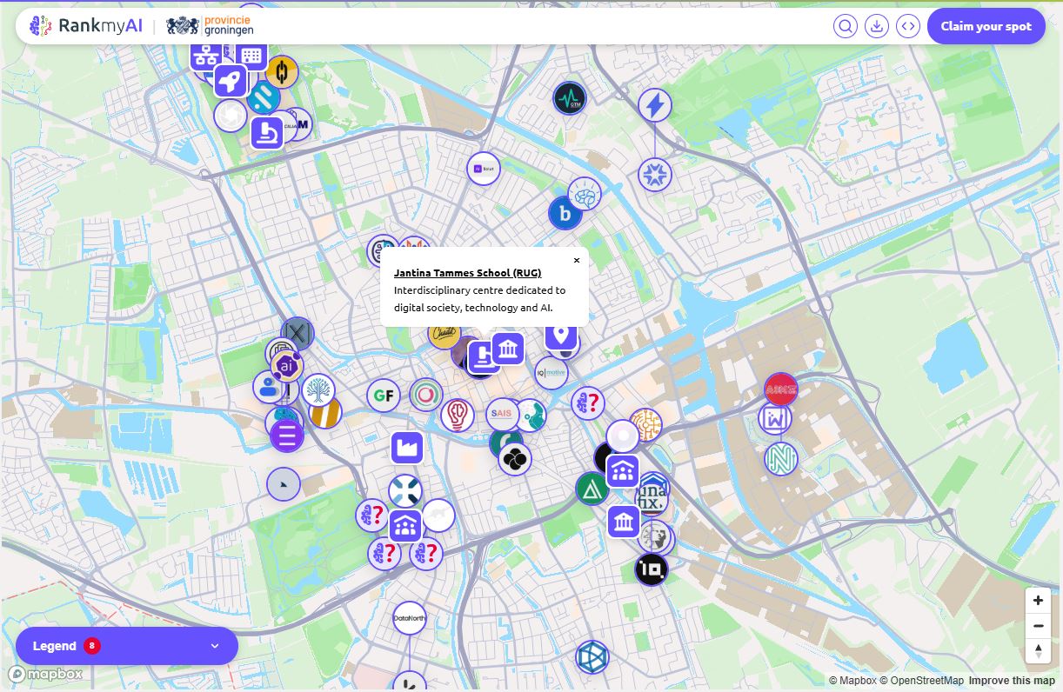Select the green-red ring marker

pyautogui.click(x=426, y=395)
